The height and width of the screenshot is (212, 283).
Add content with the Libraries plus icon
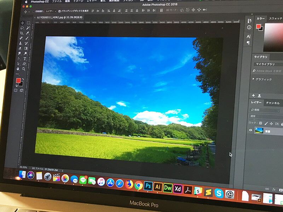[x=253, y=95]
